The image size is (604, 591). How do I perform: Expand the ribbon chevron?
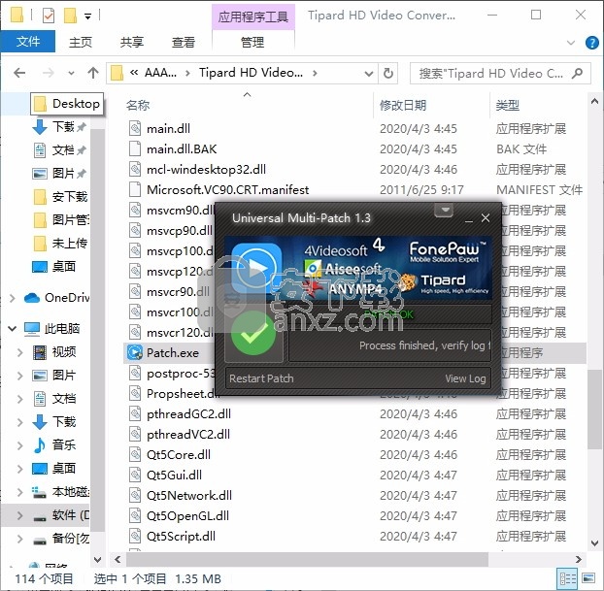tap(571, 43)
